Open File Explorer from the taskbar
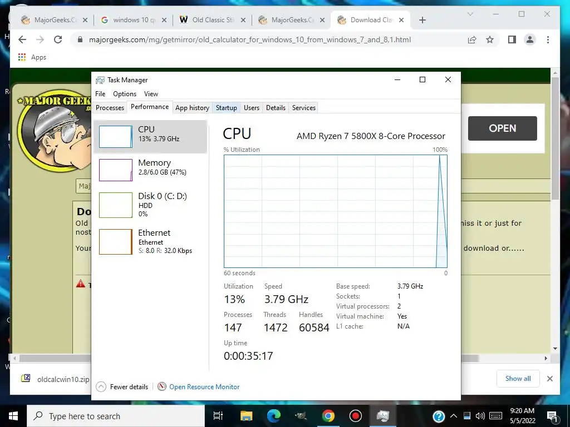570x427 pixels. (246, 416)
